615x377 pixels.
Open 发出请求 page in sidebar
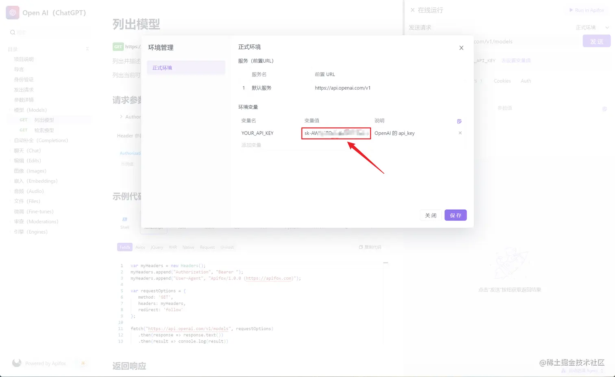coord(24,90)
